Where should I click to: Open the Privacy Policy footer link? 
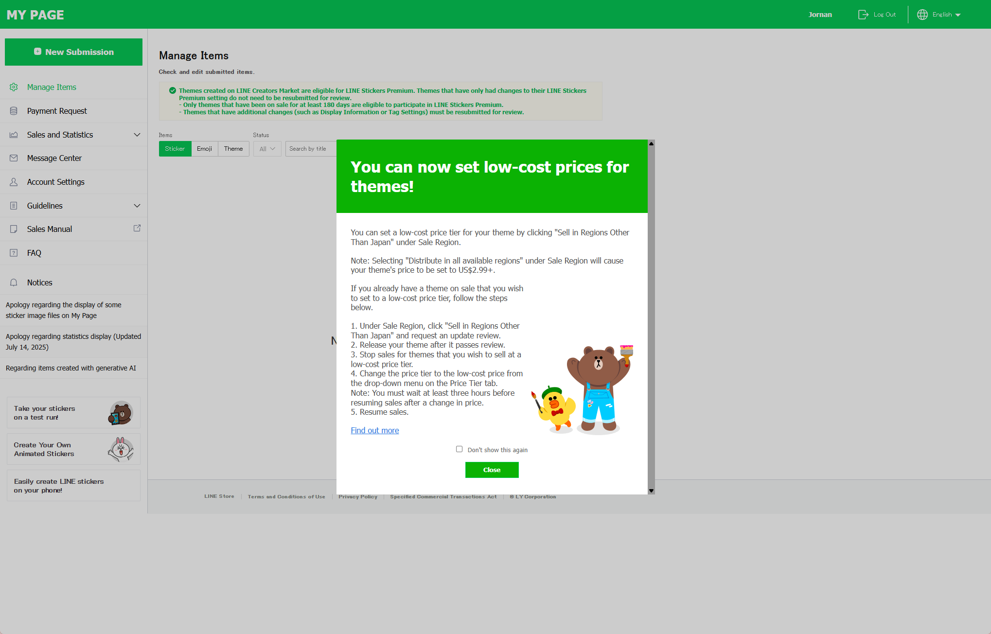coord(358,496)
